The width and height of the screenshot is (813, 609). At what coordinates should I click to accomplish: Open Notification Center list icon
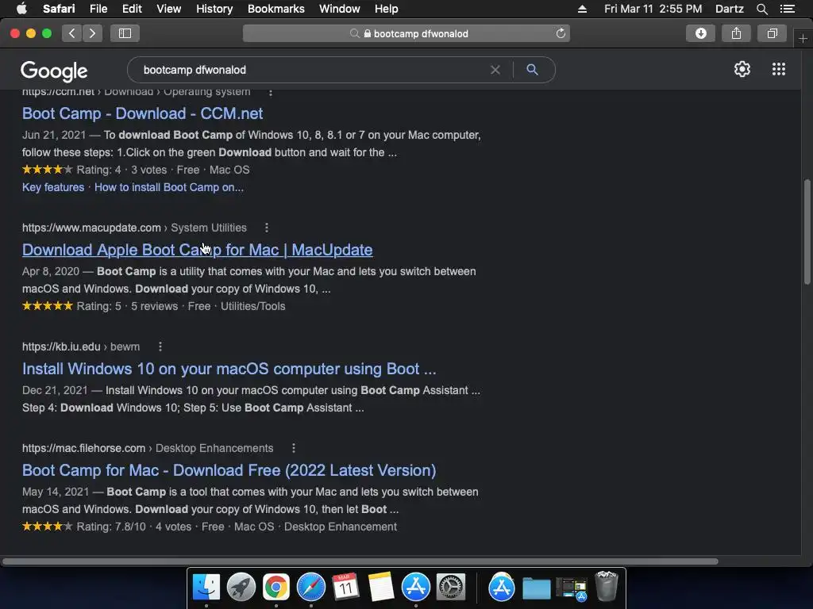coord(787,9)
